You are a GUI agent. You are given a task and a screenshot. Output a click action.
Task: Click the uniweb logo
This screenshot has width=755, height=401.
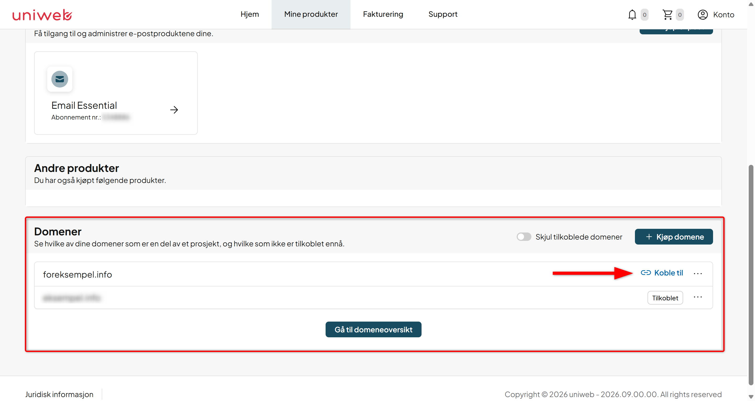pyautogui.click(x=42, y=15)
